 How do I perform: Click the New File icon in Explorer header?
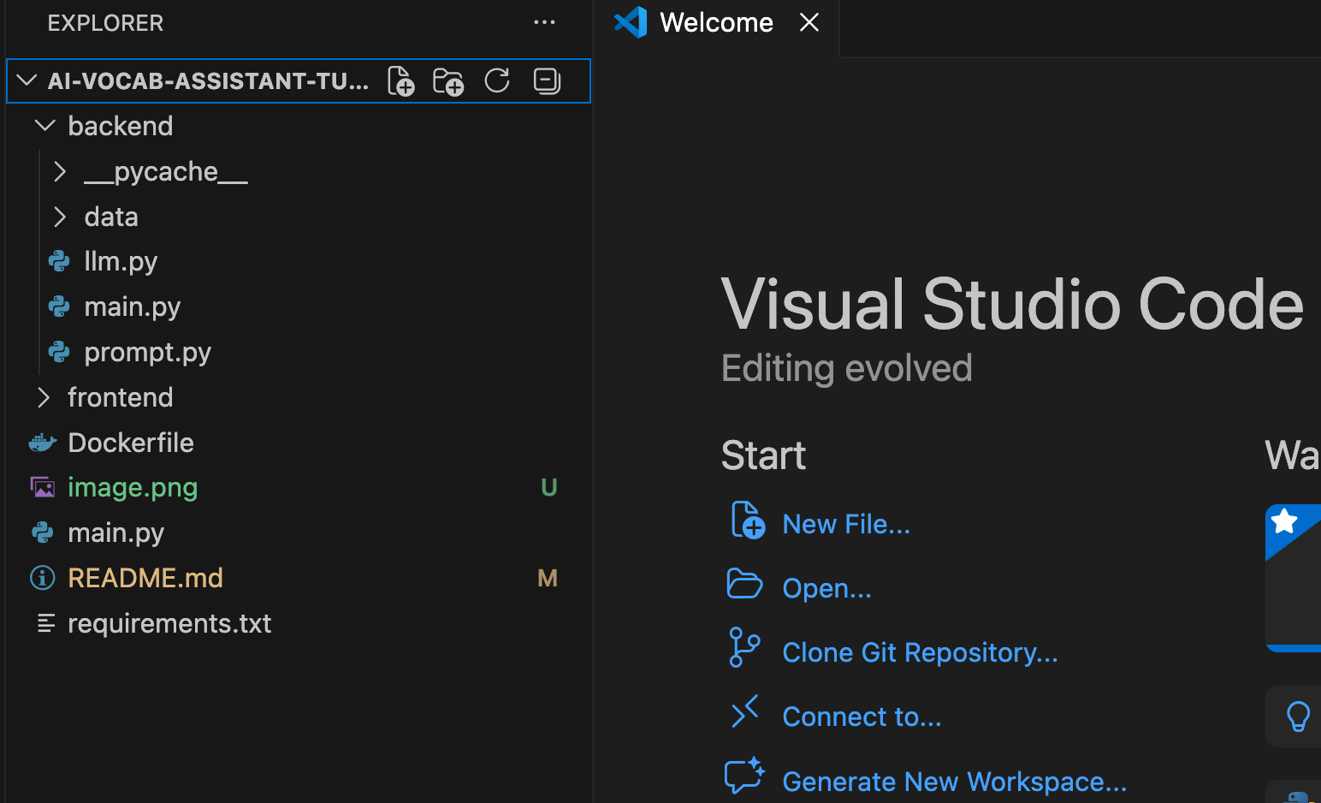click(400, 81)
